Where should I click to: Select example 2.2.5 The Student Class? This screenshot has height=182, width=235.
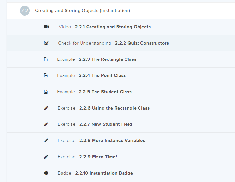105,92
